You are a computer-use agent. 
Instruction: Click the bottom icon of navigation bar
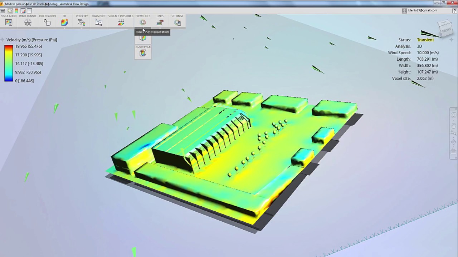[453, 152]
